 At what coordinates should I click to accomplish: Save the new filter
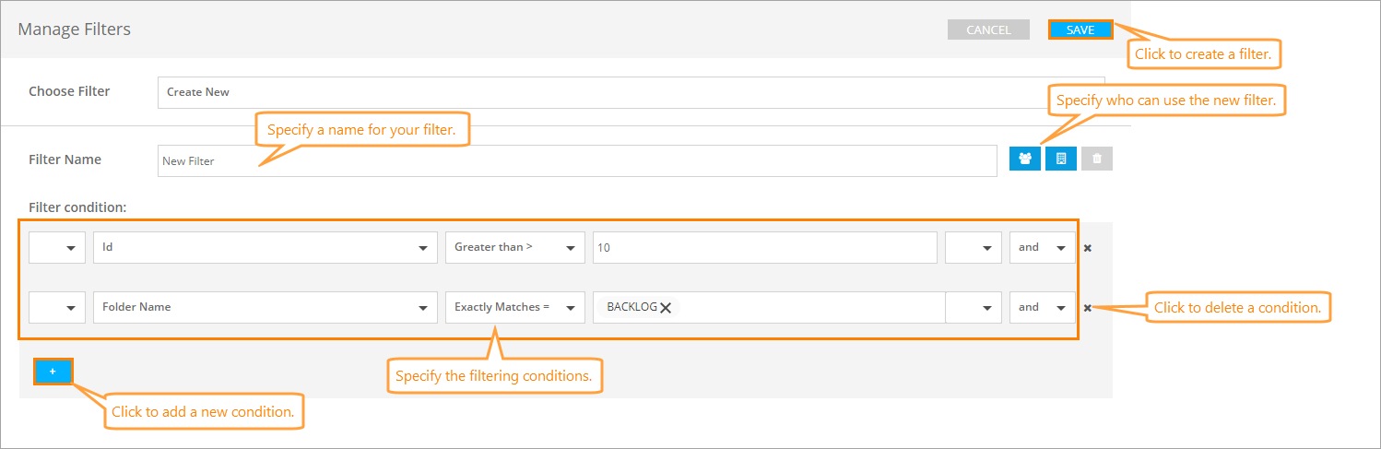tap(1080, 30)
